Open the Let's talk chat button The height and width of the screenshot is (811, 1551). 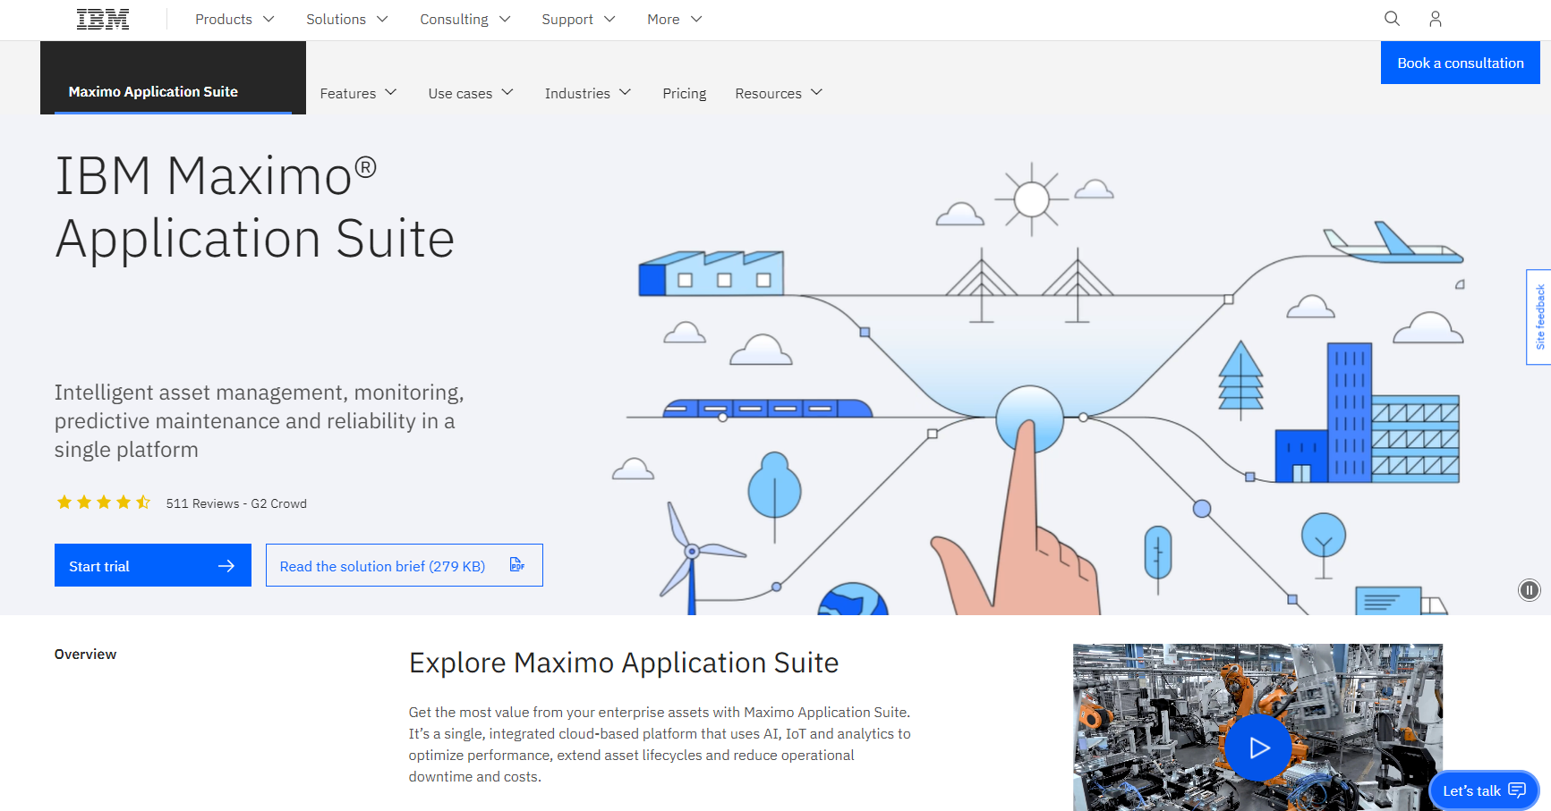[1484, 790]
